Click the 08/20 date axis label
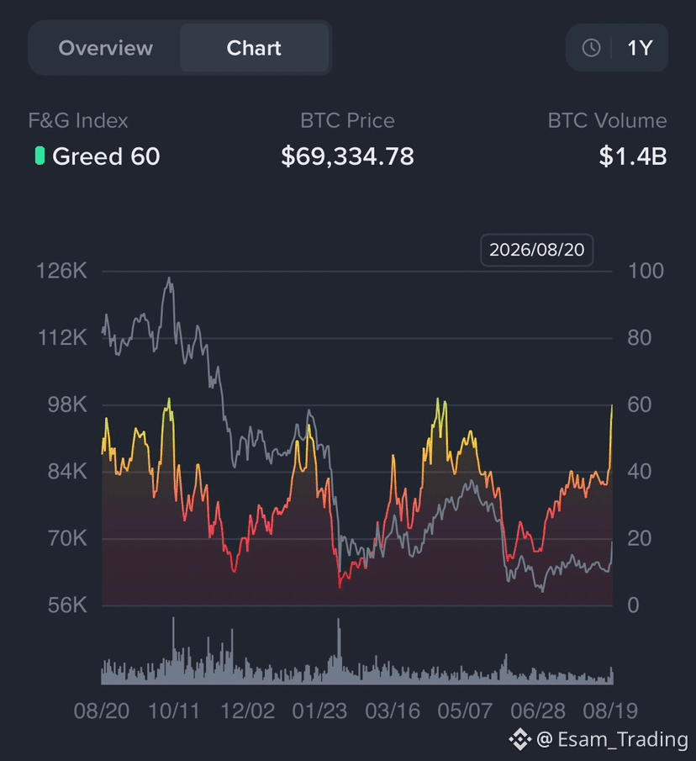 point(102,711)
